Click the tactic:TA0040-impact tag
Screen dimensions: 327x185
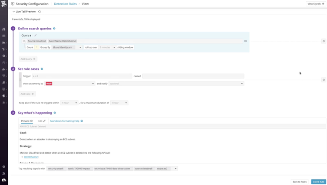click(x=79, y=169)
